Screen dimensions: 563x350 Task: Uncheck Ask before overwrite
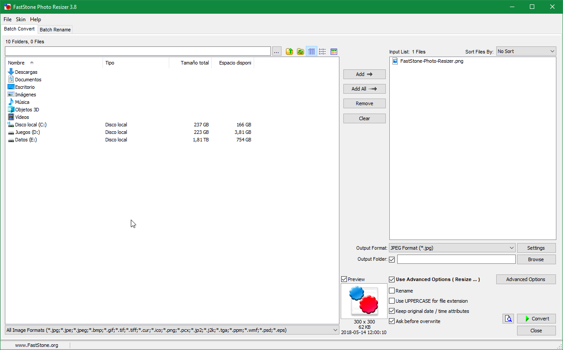(392, 321)
